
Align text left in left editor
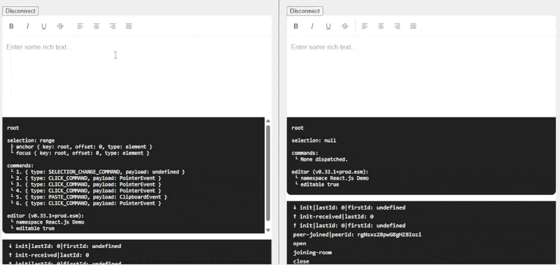tap(80, 26)
